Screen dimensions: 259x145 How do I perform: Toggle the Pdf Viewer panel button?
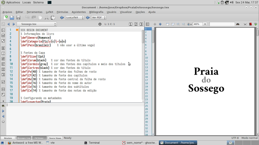(x=39, y=138)
